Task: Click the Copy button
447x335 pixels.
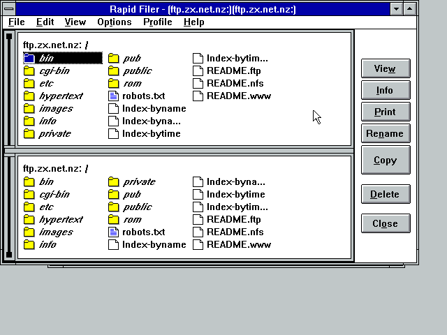Action: [385, 161]
